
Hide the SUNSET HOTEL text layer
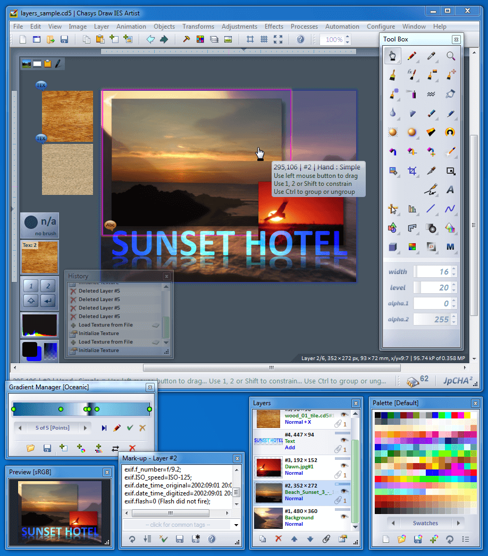344,440
